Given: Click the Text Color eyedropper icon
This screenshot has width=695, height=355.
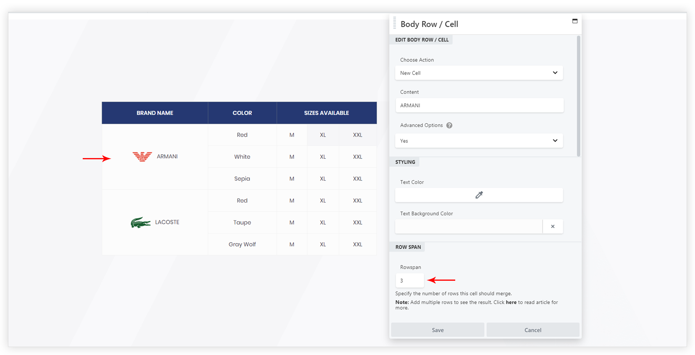Looking at the screenshot, I should tap(479, 195).
